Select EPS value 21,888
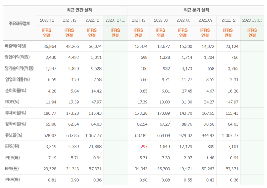The image size is (267, 188). (x=95, y=147)
